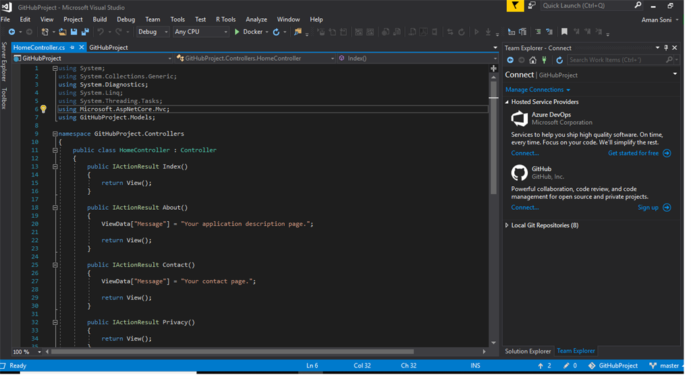This screenshot has height=379, width=691.
Task: Click Connect... under GitHub
Action: [524, 207]
